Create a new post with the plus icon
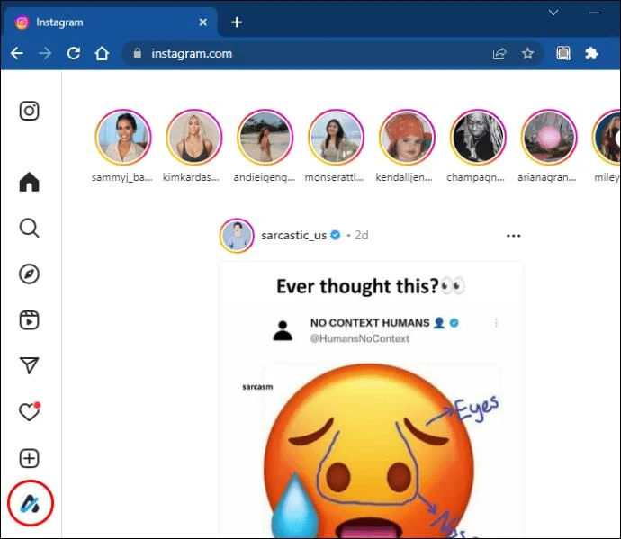Screen dimensions: 621x539 (x=30, y=458)
